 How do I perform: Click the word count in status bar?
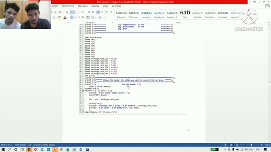[20, 145]
